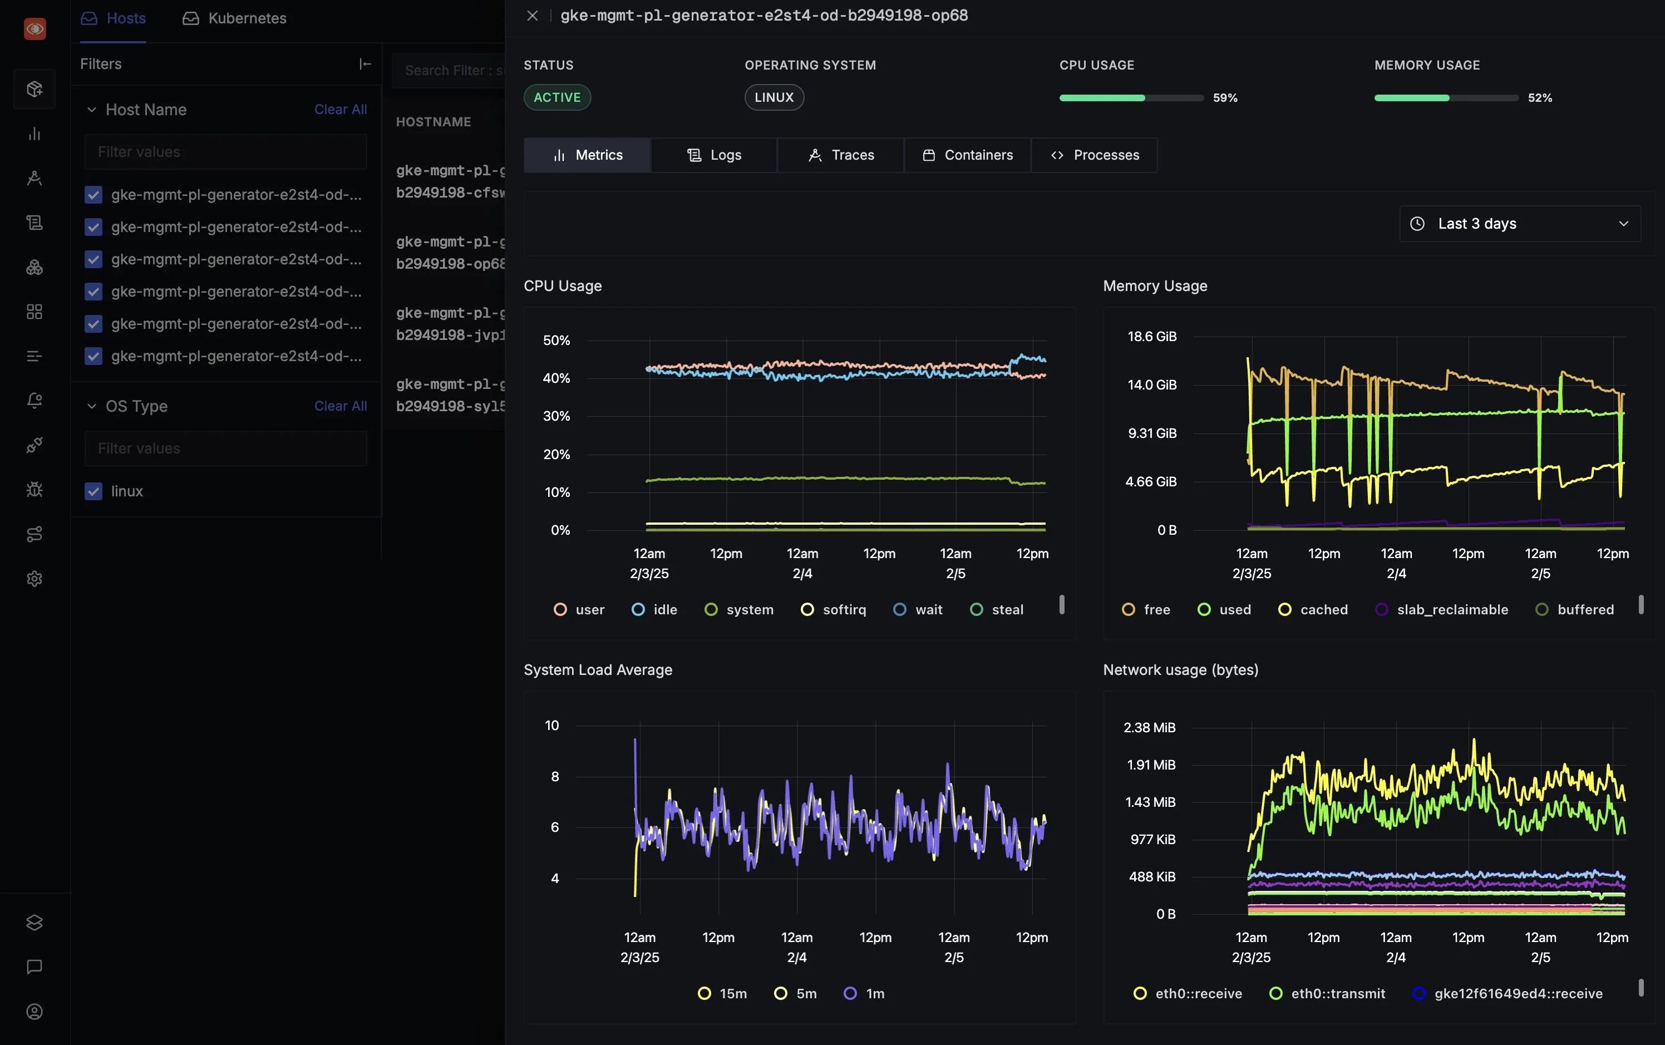
Task: Select the alerts bell icon in sidebar
Action: pyautogui.click(x=35, y=400)
